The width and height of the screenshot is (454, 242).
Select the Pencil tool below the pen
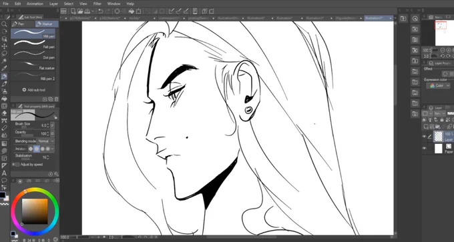click(x=4, y=84)
